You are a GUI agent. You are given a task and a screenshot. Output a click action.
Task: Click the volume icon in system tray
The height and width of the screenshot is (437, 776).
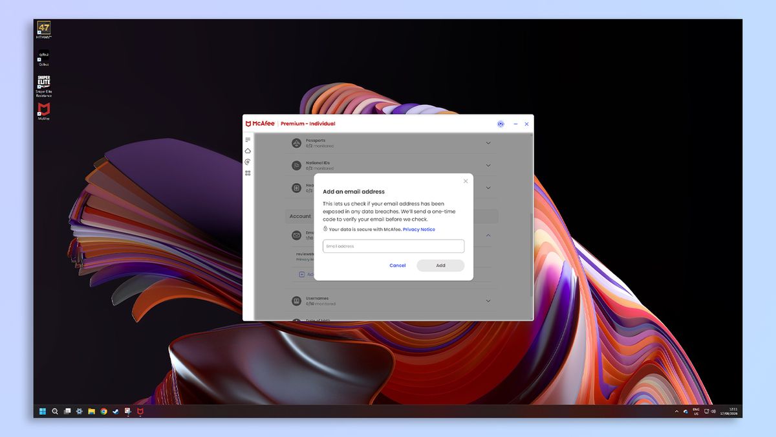pos(715,411)
